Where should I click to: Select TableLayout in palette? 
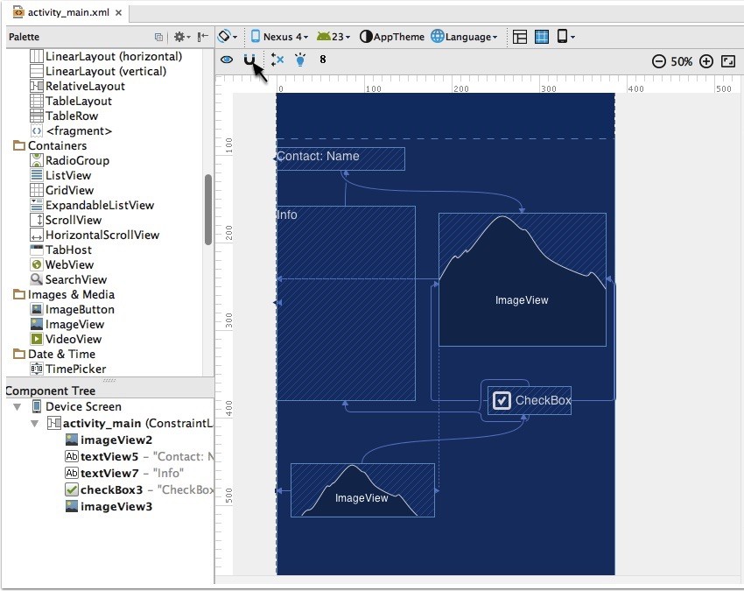click(71, 101)
